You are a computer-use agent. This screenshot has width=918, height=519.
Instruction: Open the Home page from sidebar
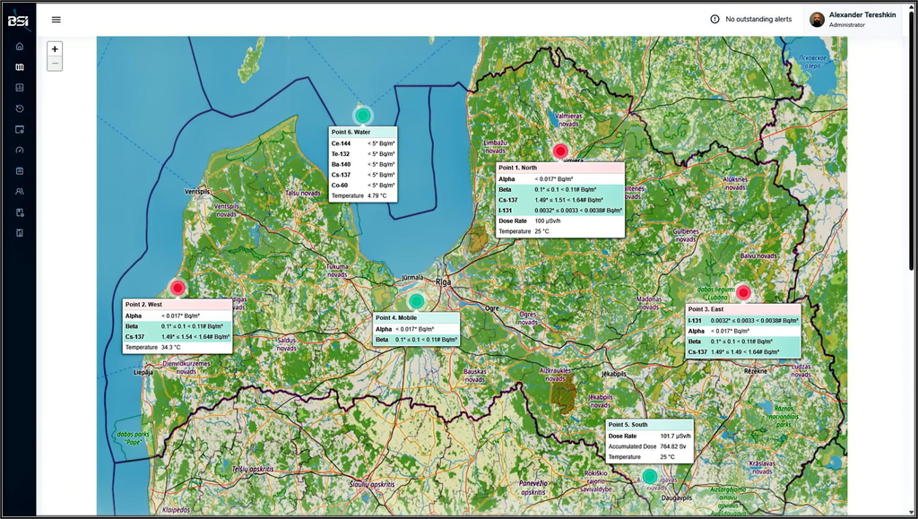tap(20, 46)
